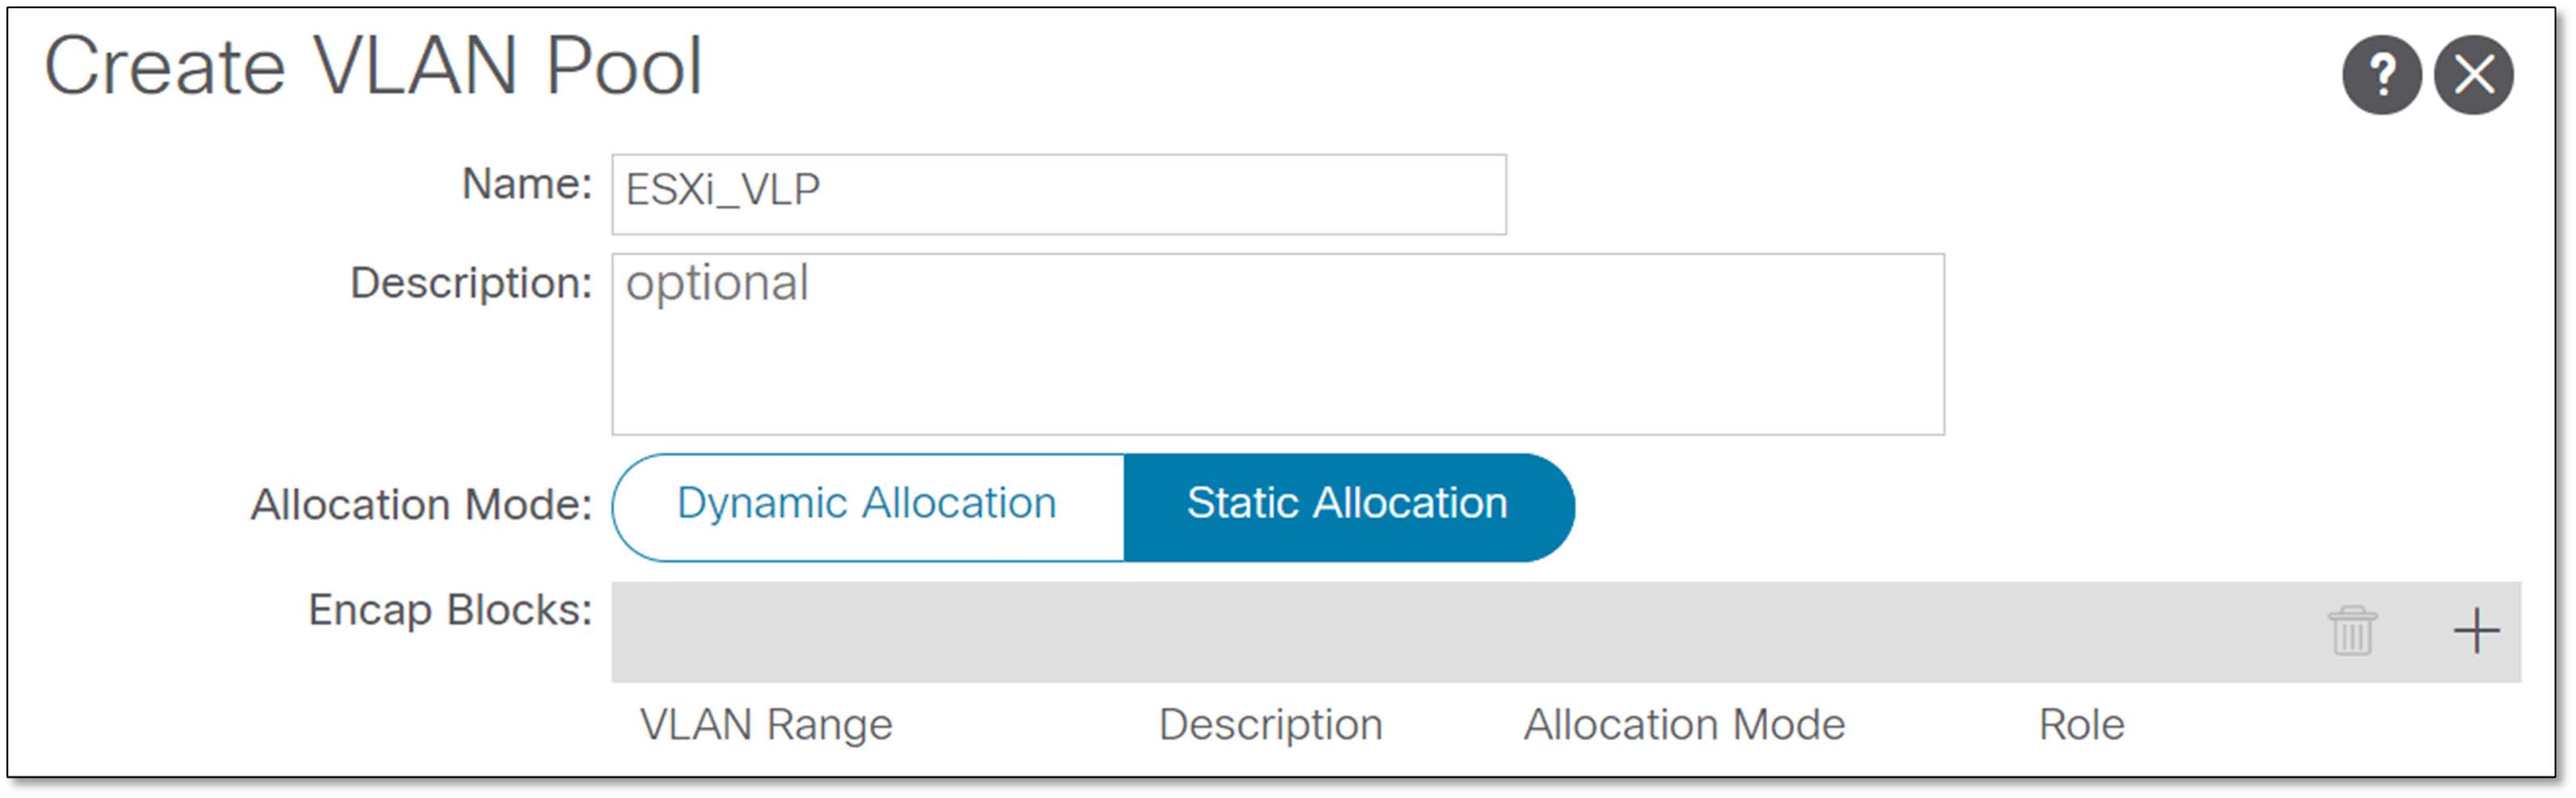Click the VLAN Range column header
The image size is (2576, 798).
point(767,724)
